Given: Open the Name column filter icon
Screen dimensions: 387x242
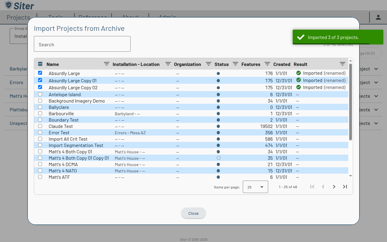Looking at the screenshot, I should [x=107, y=64].
